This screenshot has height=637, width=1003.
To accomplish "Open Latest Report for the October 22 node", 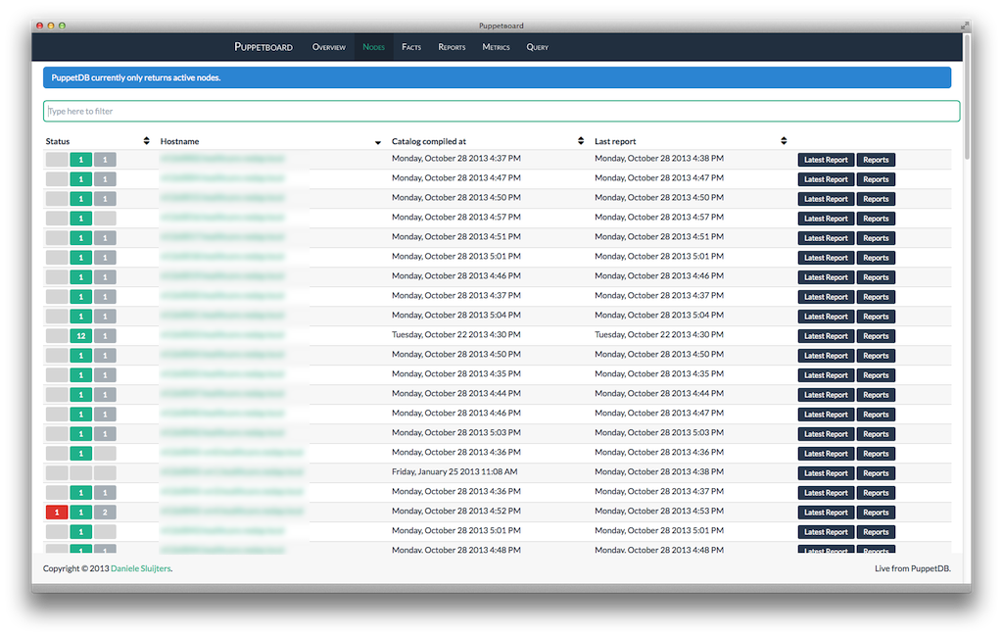I will click(826, 336).
